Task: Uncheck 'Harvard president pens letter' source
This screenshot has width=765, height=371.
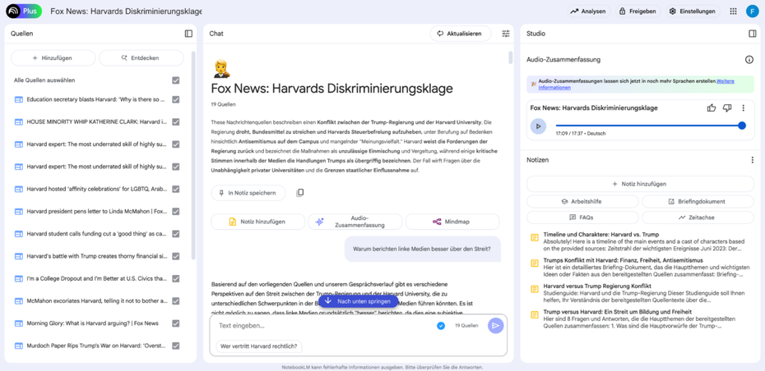Action: coord(176,211)
